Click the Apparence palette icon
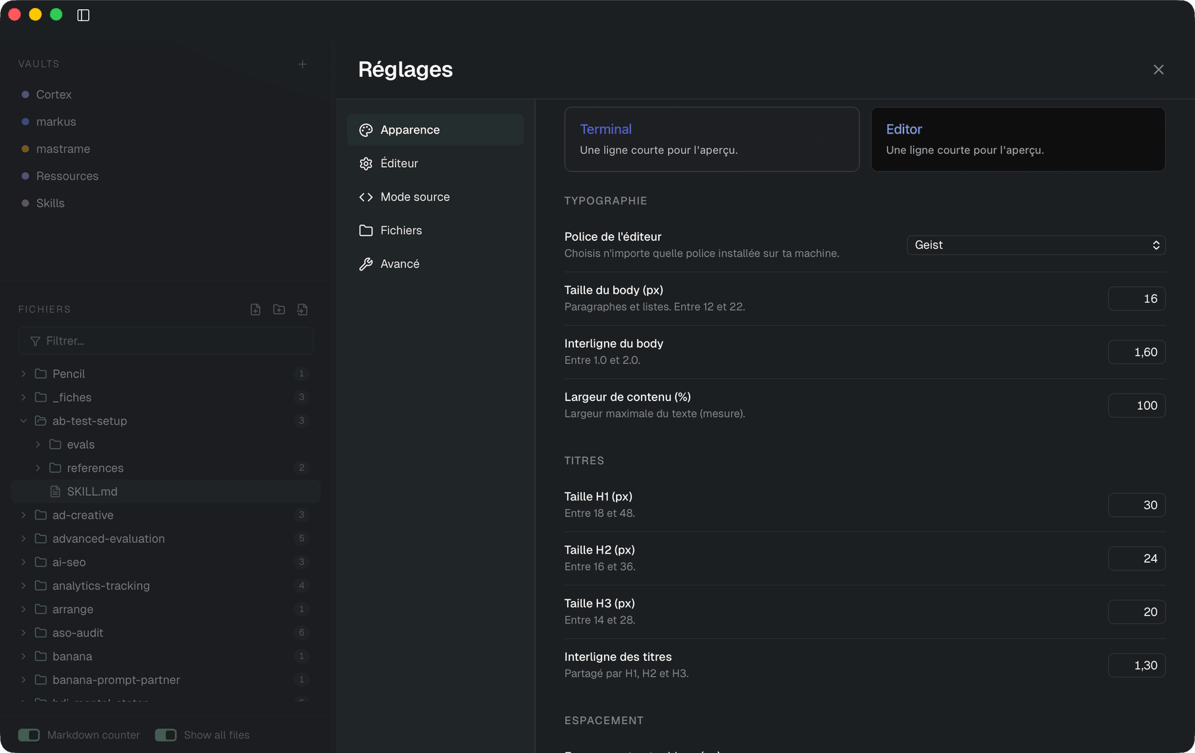Image resolution: width=1195 pixels, height=753 pixels. click(x=366, y=130)
